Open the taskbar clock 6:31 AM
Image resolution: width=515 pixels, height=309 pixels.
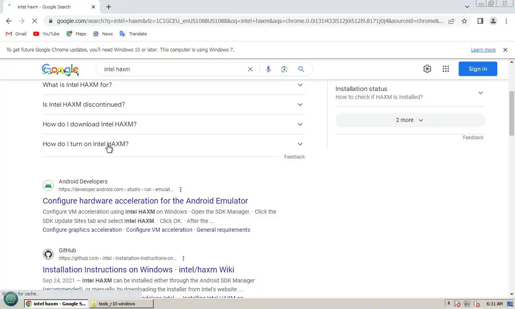[x=494, y=304]
